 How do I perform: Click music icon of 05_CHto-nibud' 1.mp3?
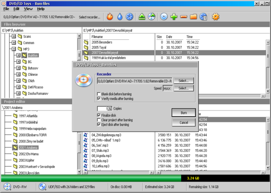86,140
